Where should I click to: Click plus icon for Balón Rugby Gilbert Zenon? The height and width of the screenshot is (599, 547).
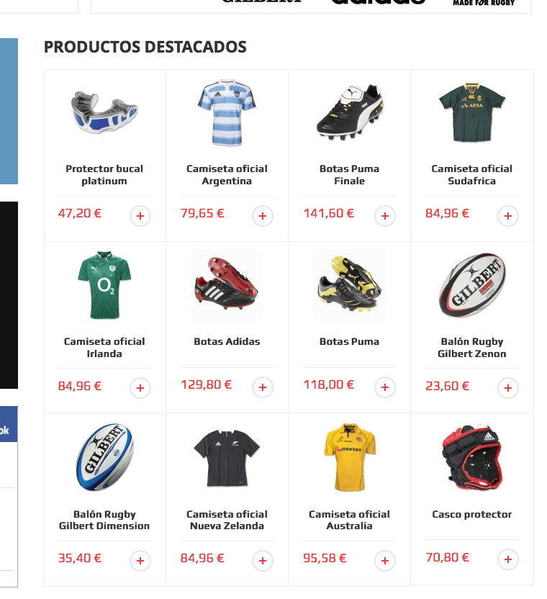pos(507,388)
